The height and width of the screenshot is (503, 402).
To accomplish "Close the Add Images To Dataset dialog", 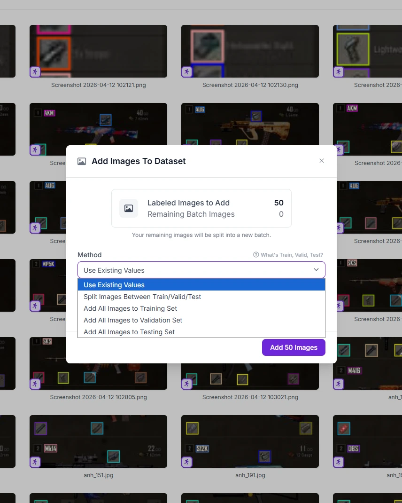I will pos(322,161).
